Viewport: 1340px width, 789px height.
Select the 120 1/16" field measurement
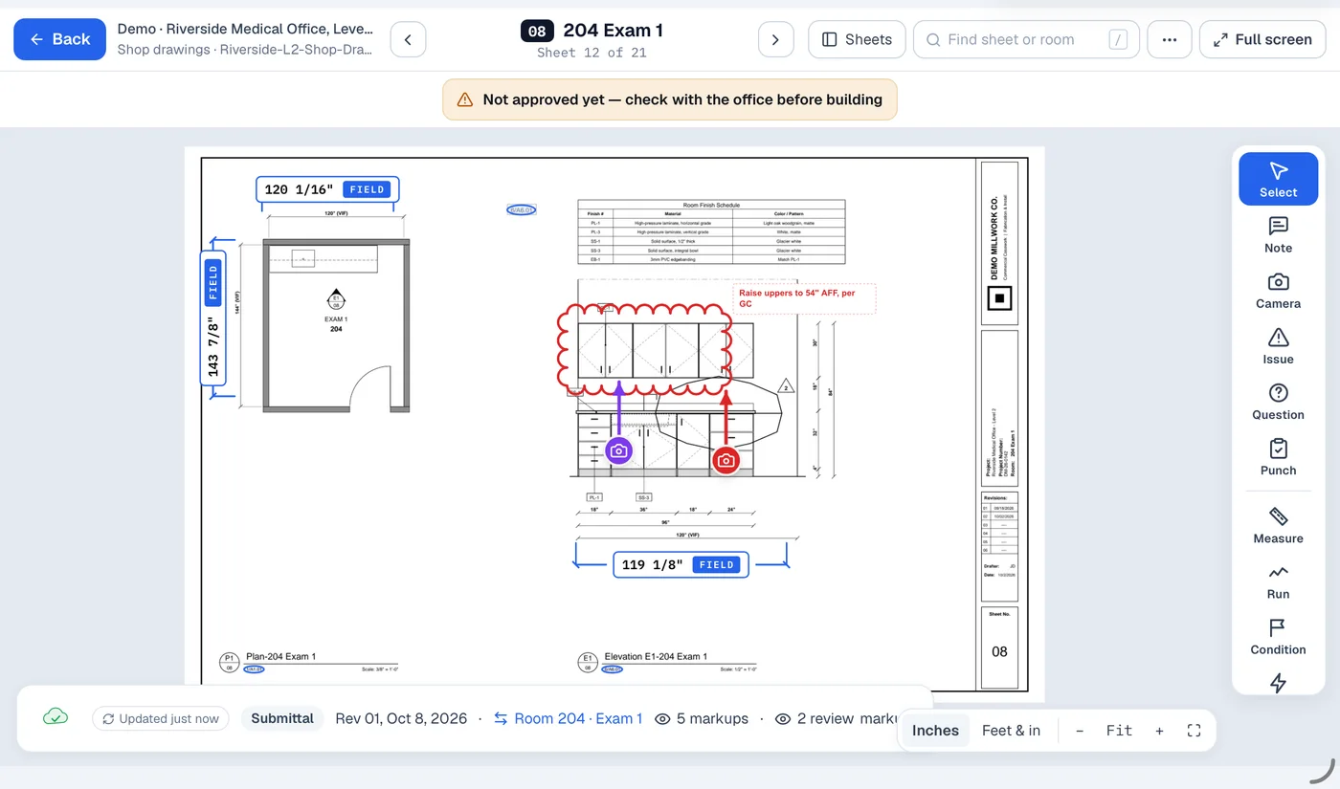[327, 189]
